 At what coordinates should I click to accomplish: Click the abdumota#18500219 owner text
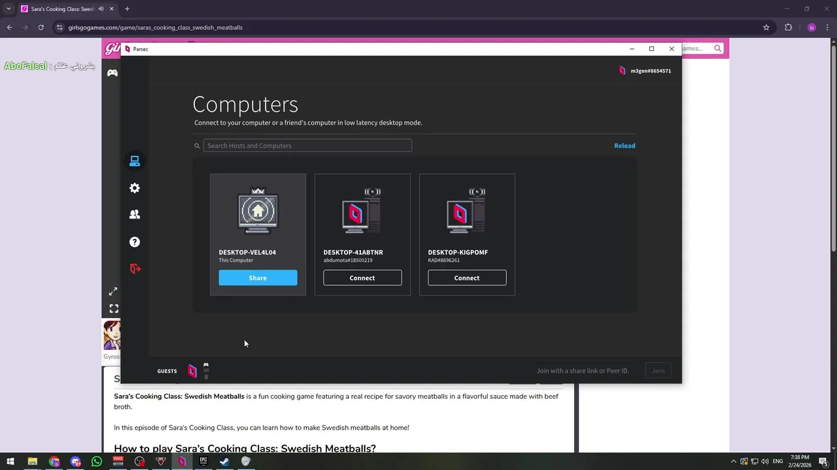348,260
